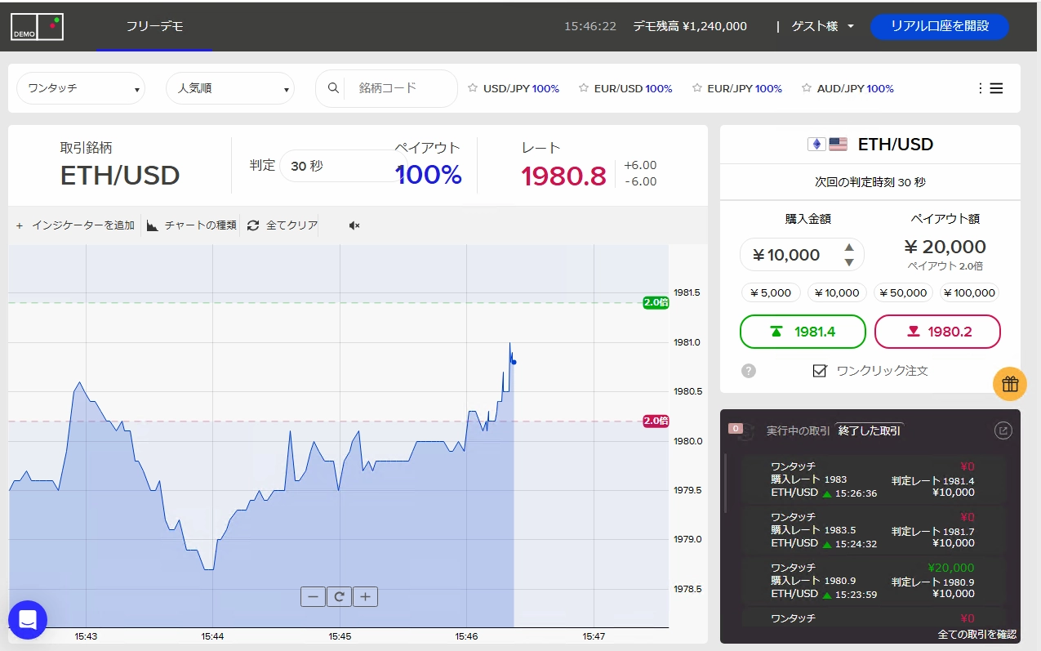Focus the 銘柄コード search field

pos(400,88)
